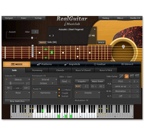
Task: Click the Bass Zone button
Action: pos(98,81)
